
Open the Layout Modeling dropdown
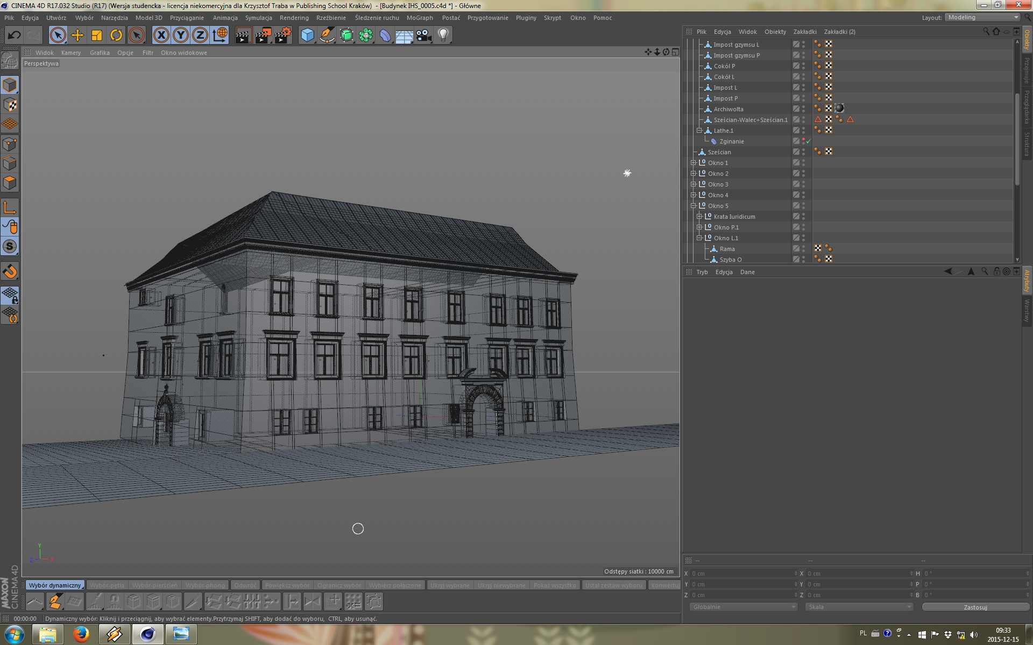[x=982, y=18]
